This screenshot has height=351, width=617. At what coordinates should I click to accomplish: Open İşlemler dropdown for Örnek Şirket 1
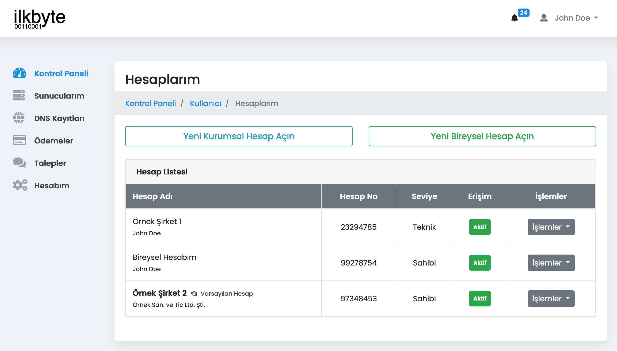point(551,227)
